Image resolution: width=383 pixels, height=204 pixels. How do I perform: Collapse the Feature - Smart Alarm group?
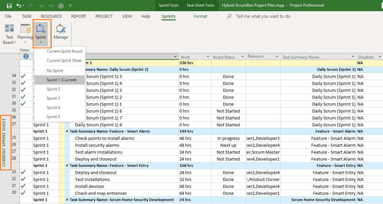67,131
